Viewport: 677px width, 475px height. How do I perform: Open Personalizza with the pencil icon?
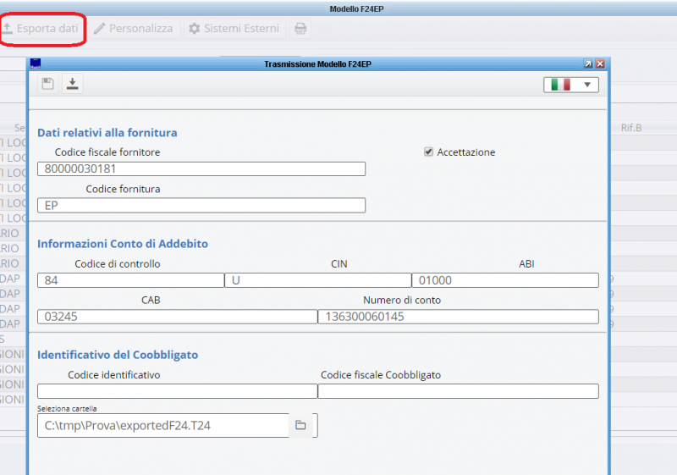coord(133,29)
